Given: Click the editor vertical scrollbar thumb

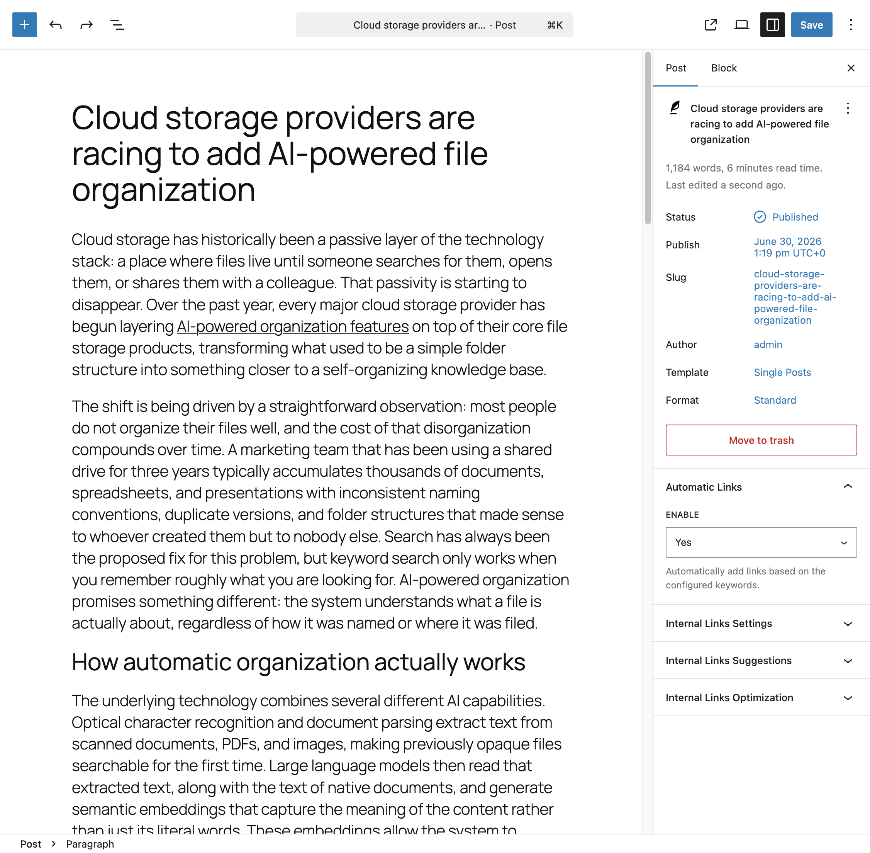Looking at the screenshot, I should coord(648,138).
